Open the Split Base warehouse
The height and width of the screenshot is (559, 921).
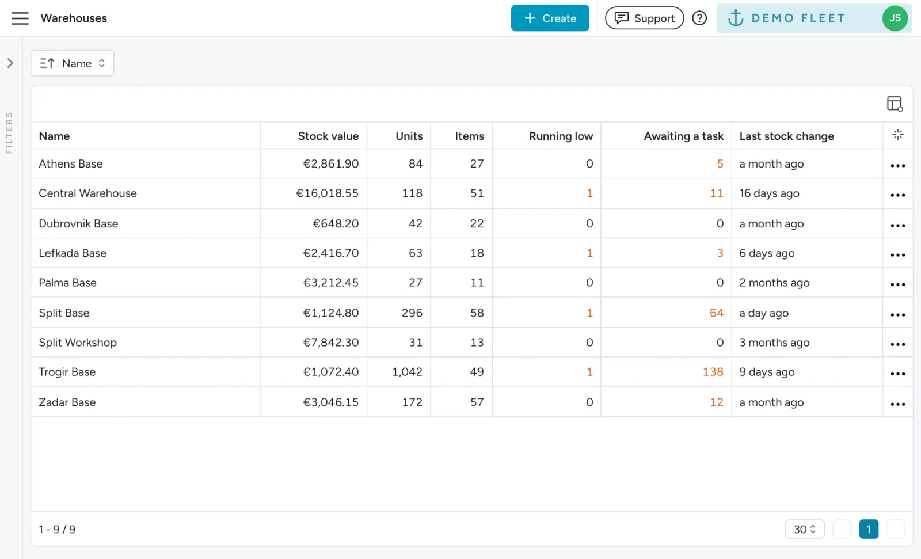click(x=64, y=313)
